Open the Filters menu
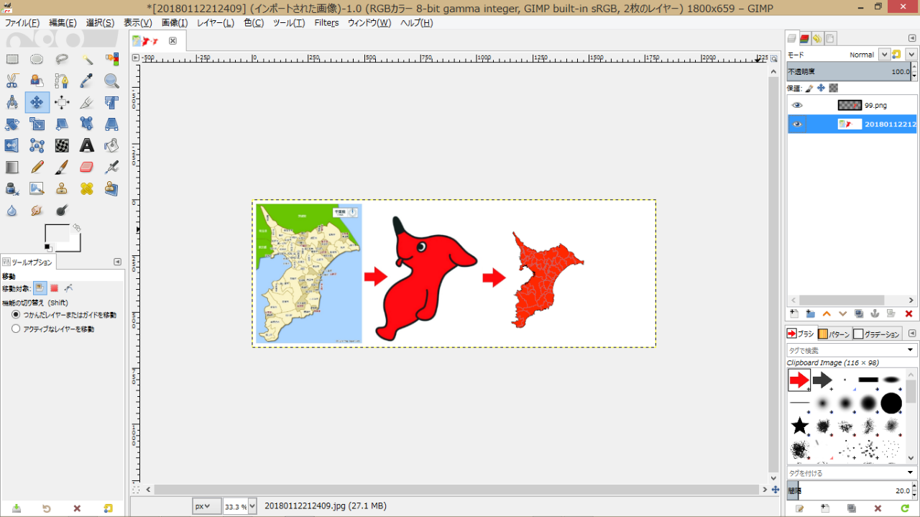 (x=326, y=23)
